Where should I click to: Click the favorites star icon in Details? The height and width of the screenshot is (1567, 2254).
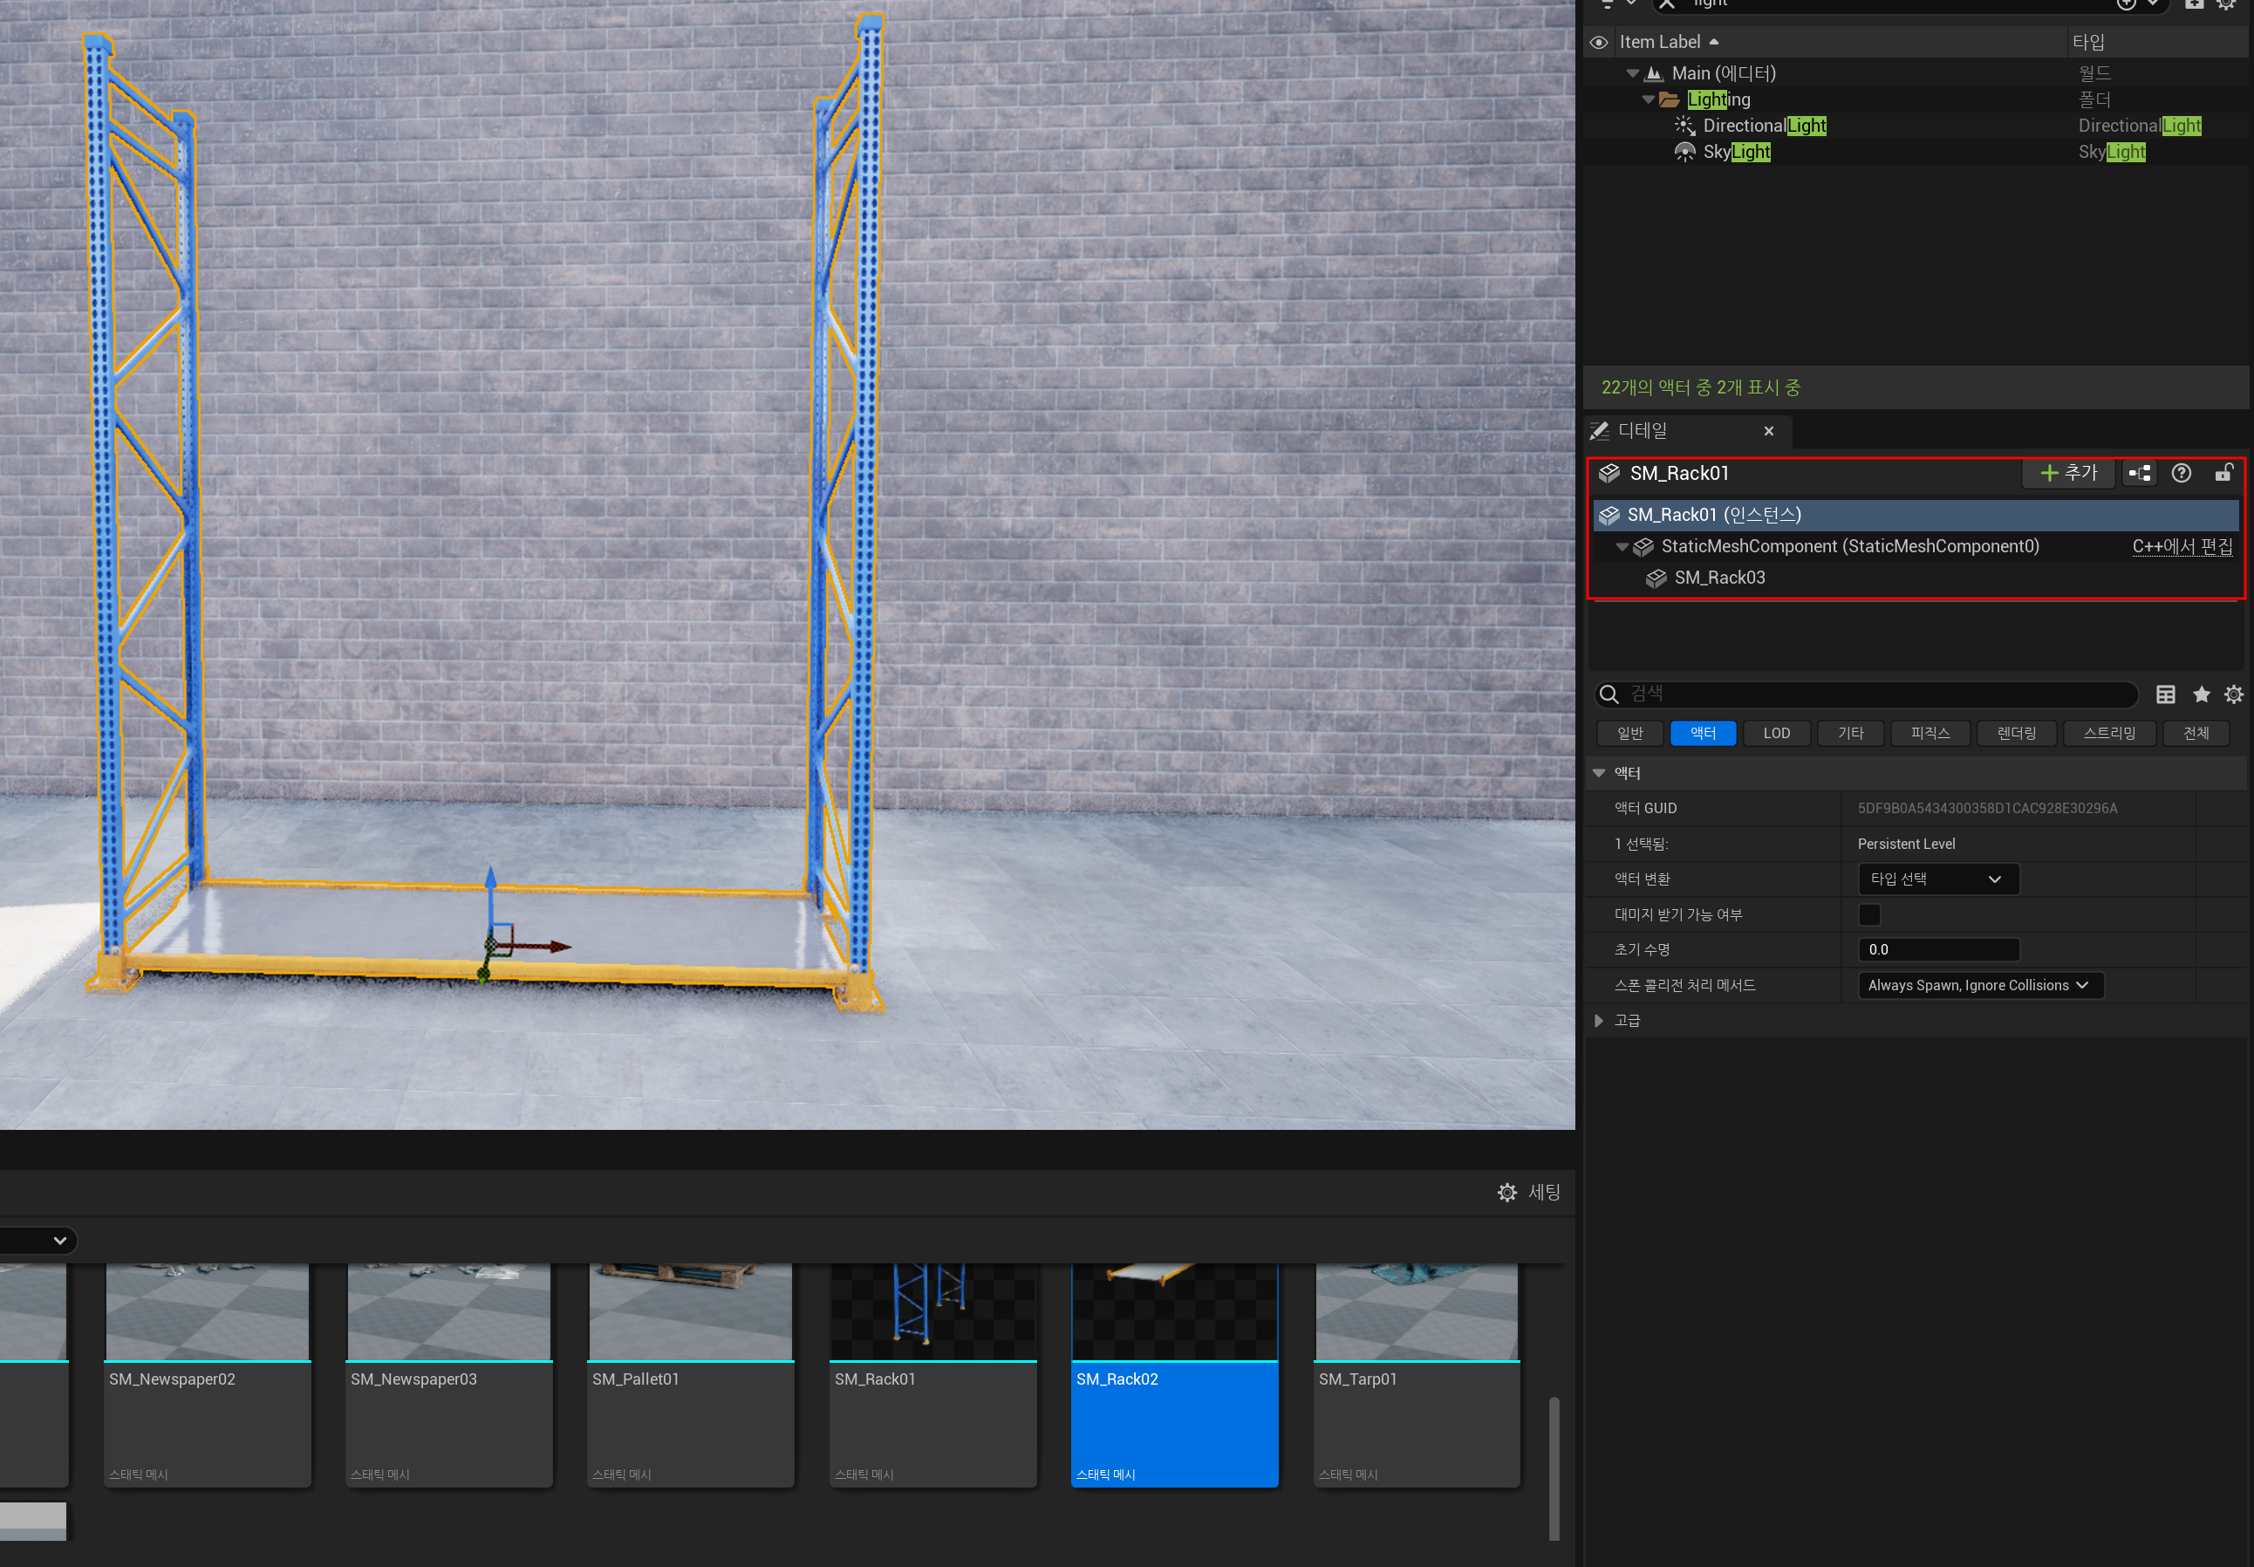[x=2201, y=695]
